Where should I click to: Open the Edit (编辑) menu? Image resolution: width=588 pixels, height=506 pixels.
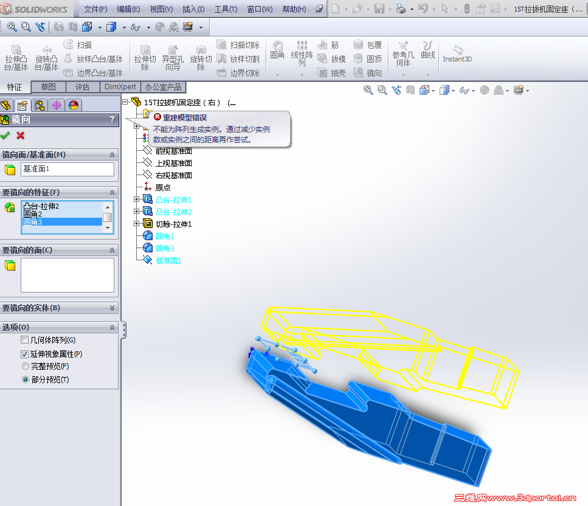pos(128,9)
